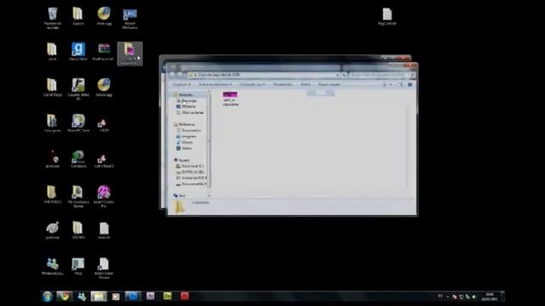Viewport: 545px width, 306px height.
Task: Click the Explorer back navigation arrow
Action: point(172,75)
